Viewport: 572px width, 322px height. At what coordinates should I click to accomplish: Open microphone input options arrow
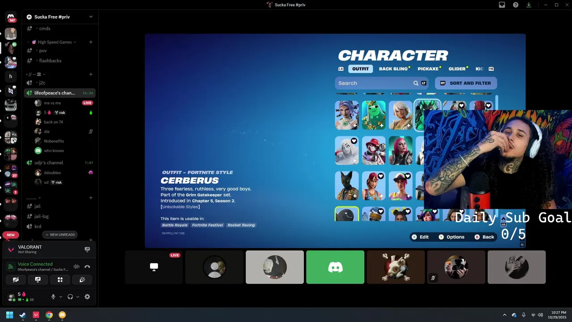tap(61, 297)
